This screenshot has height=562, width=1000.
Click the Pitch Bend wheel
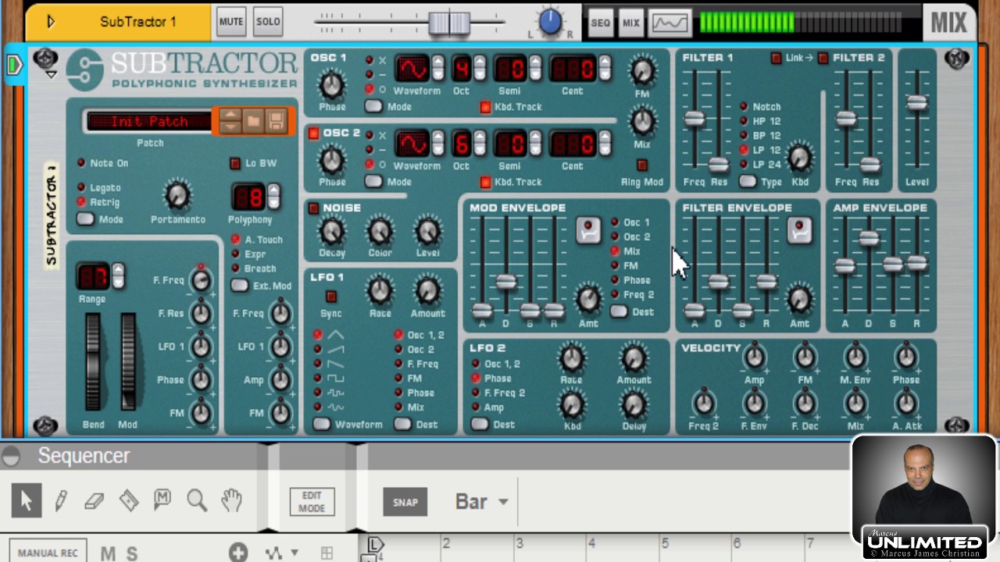click(x=93, y=361)
